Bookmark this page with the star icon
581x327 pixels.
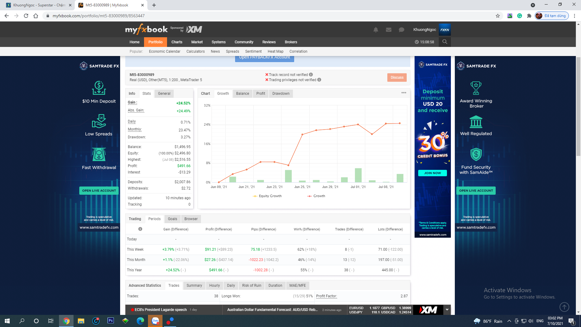tap(497, 16)
